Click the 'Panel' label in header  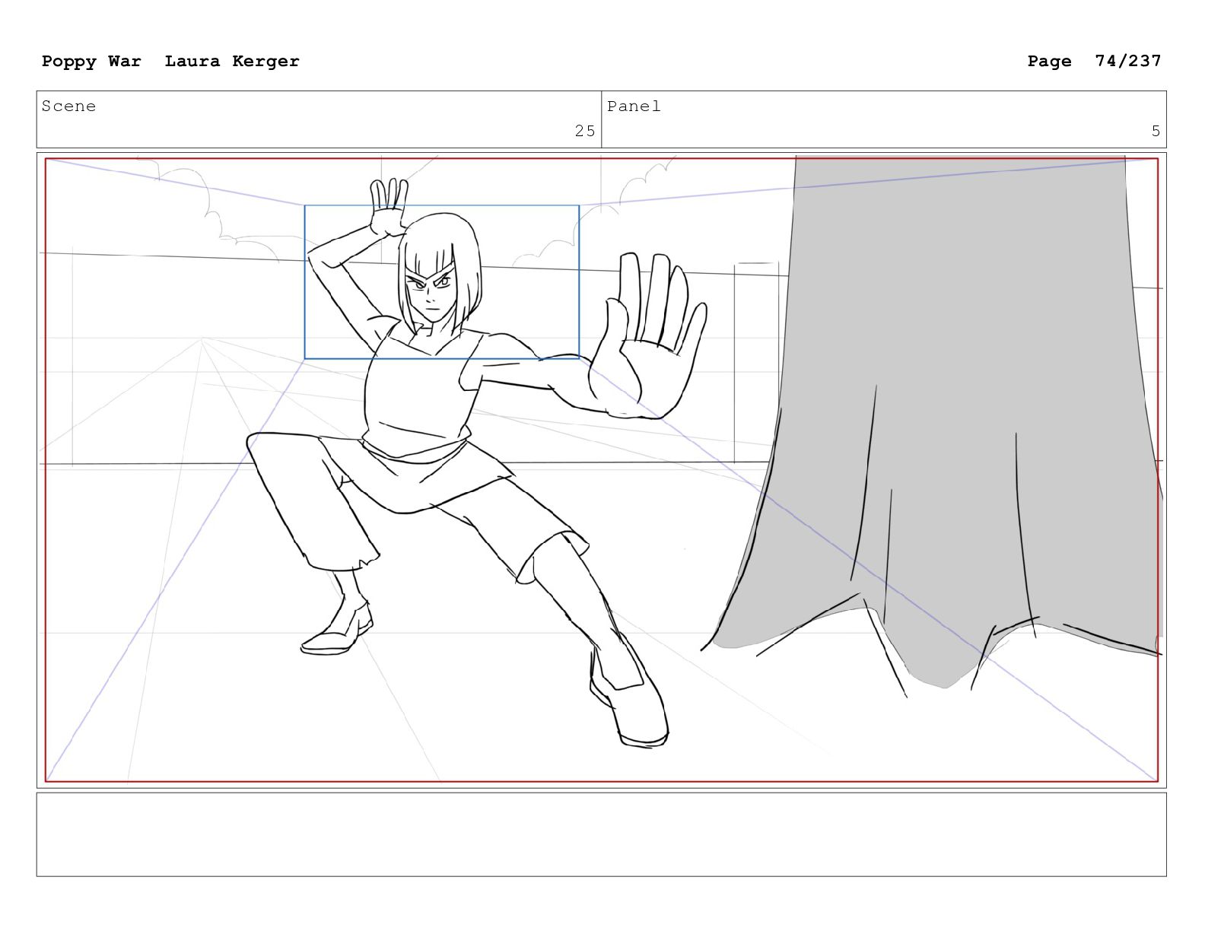(x=634, y=106)
